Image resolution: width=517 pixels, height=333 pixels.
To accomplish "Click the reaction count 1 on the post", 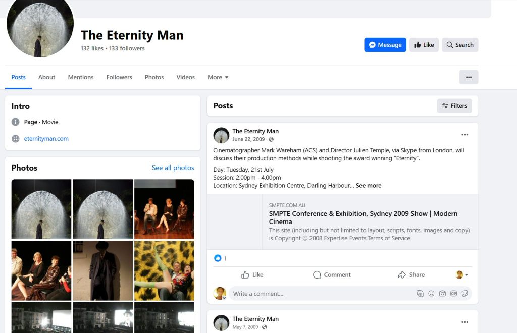I will [x=225, y=258].
